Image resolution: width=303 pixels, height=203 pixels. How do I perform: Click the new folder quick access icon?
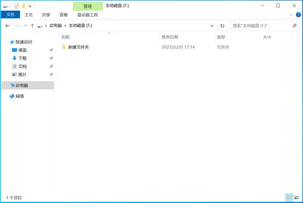tap(24, 6)
